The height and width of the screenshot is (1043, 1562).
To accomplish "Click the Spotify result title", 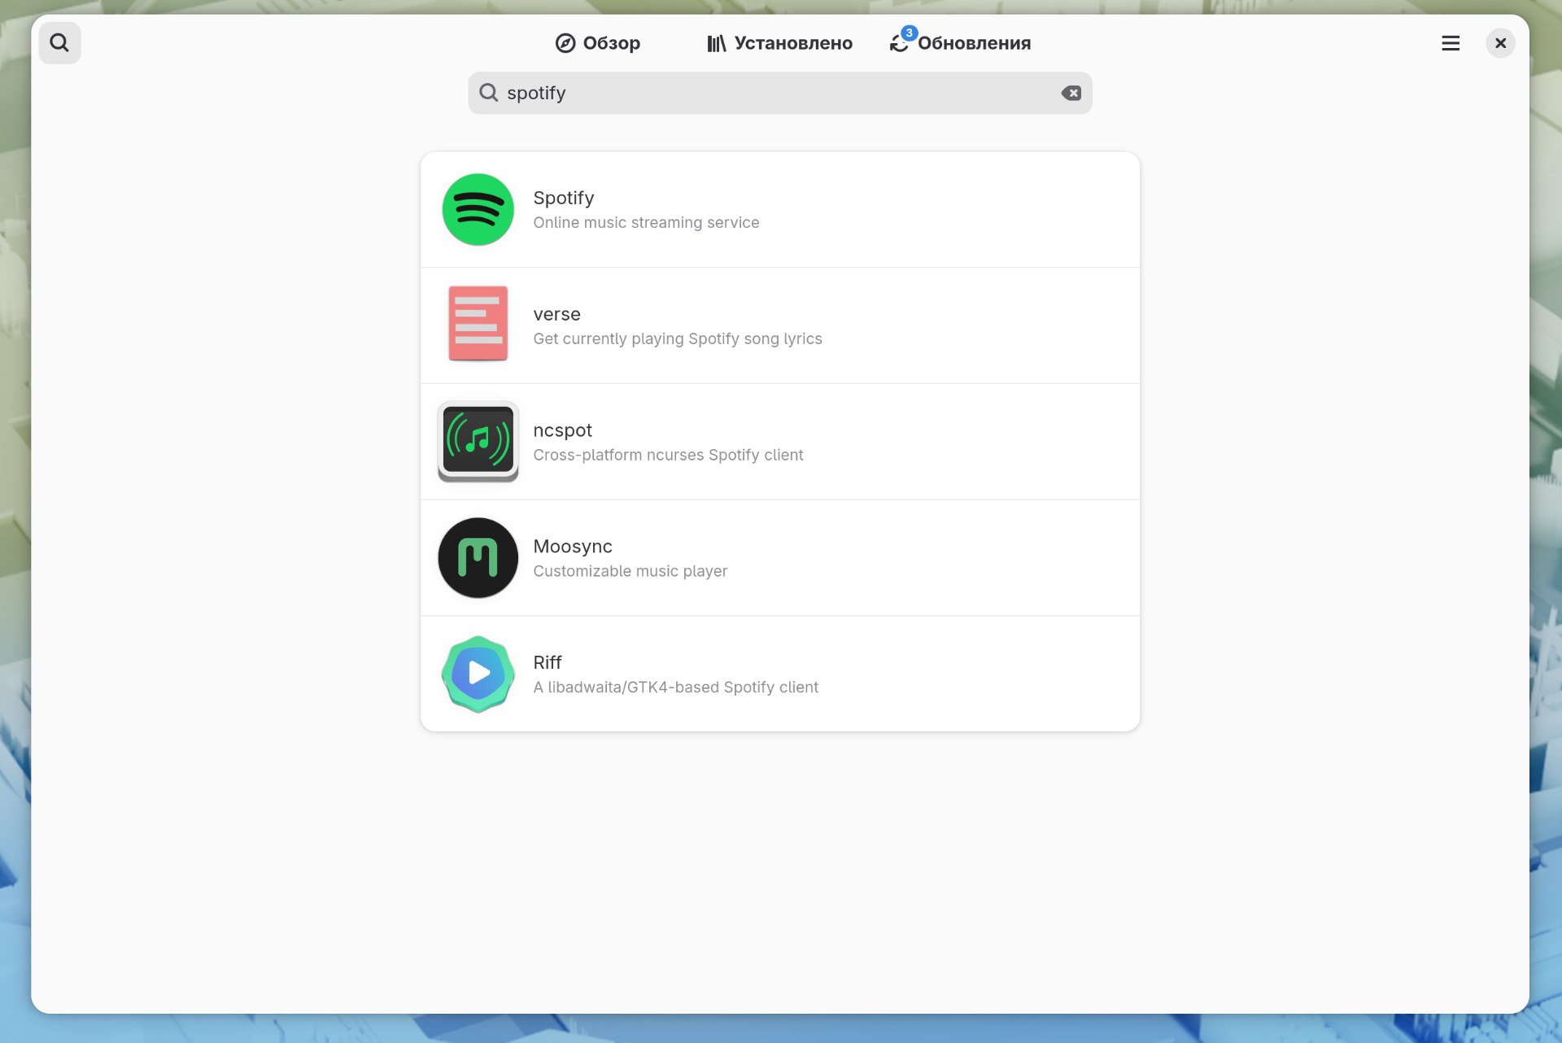I will 564,198.
